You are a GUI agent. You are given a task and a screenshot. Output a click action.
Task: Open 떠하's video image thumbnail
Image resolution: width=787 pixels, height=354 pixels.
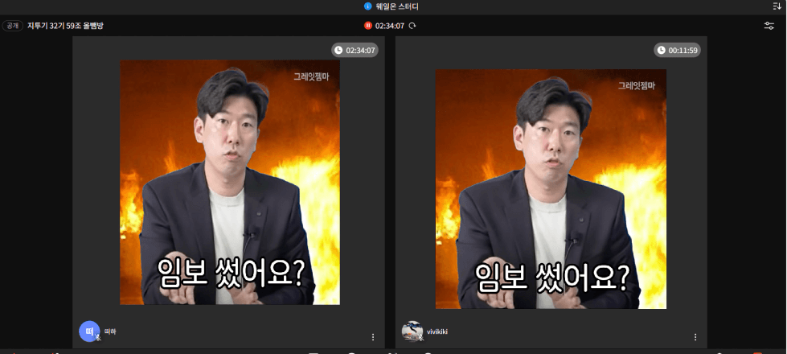[x=230, y=183]
